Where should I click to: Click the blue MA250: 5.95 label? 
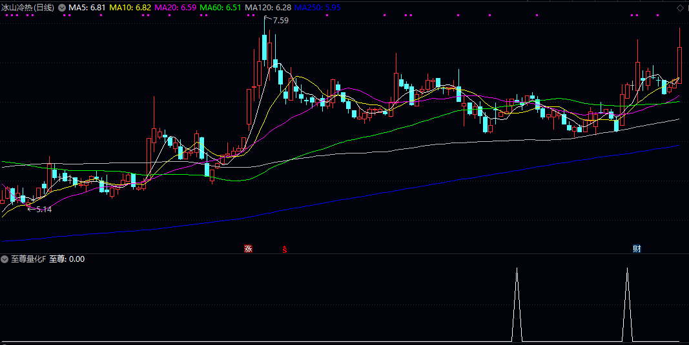click(x=318, y=8)
